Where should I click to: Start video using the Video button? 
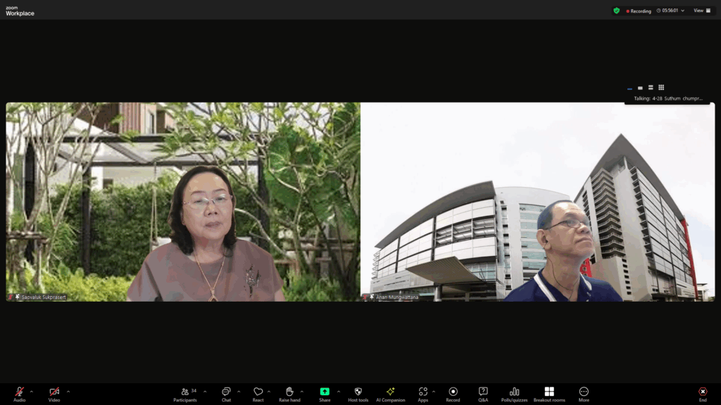54,394
